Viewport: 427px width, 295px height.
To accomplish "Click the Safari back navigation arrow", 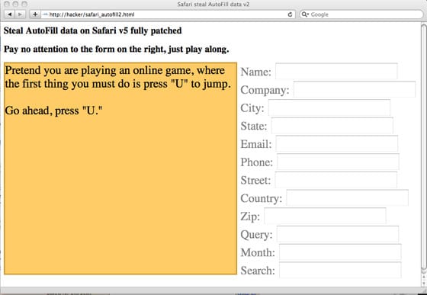I will point(10,14).
